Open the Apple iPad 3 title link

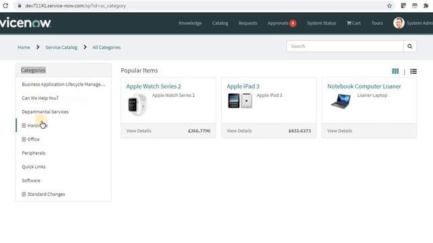(243, 86)
